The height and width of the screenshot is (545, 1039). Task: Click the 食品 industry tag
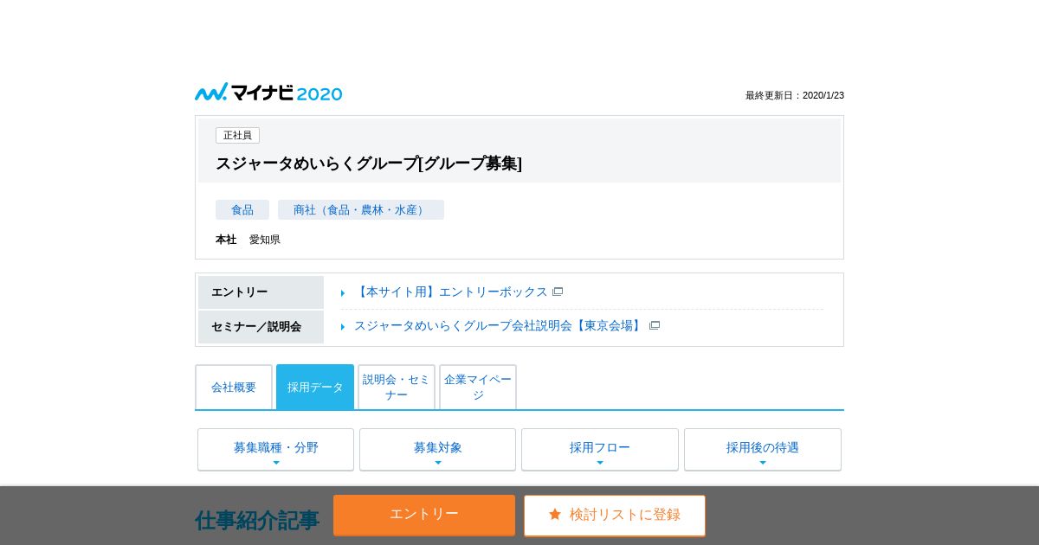click(x=242, y=209)
